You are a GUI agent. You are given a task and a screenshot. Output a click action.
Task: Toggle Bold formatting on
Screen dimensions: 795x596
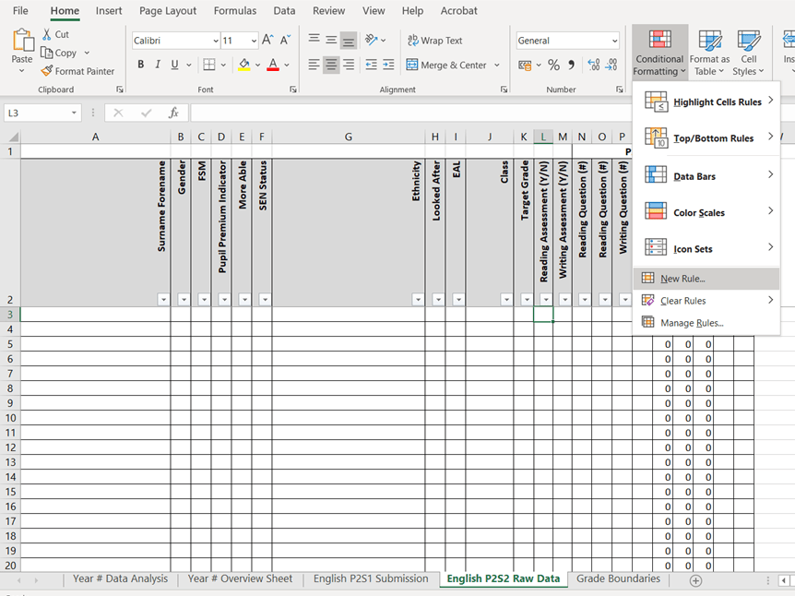141,65
